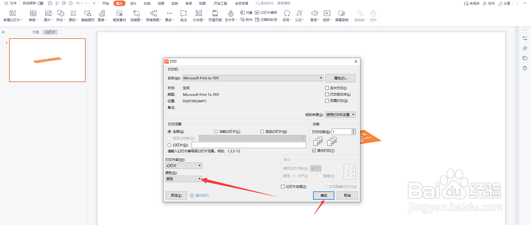The image size is (531, 225).
Task: Check the 幻灯片加框 checkbox
Action: click(x=283, y=187)
